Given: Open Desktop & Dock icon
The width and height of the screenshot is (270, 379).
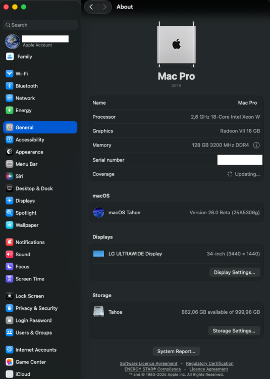Looking at the screenshot, I should tap(10, 188).
